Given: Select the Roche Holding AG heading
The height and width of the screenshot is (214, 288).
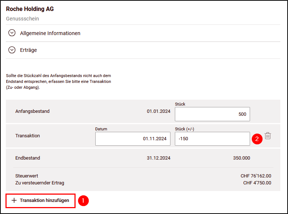Looking at the screenshot, I should tap(30, 9).
